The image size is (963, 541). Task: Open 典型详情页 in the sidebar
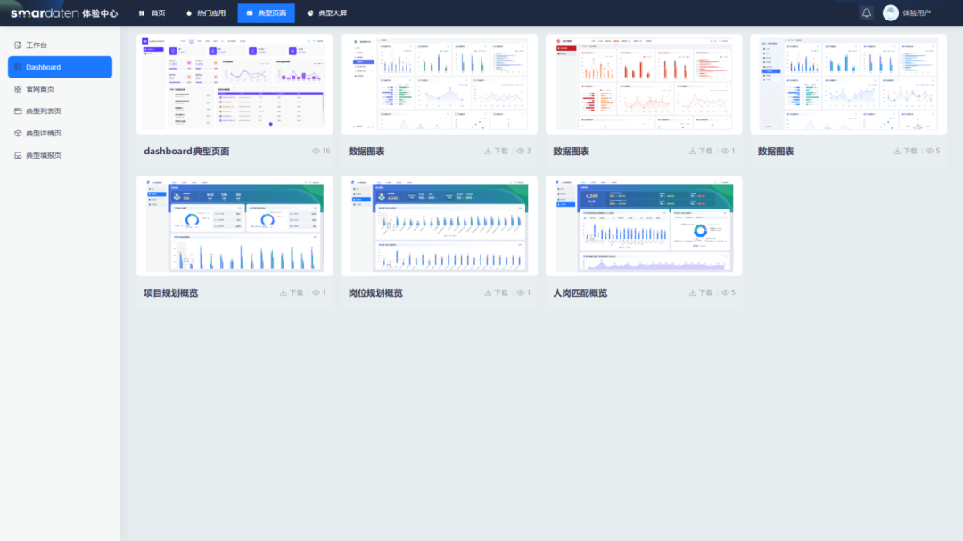pyautogui.click(x=61, y=134)
